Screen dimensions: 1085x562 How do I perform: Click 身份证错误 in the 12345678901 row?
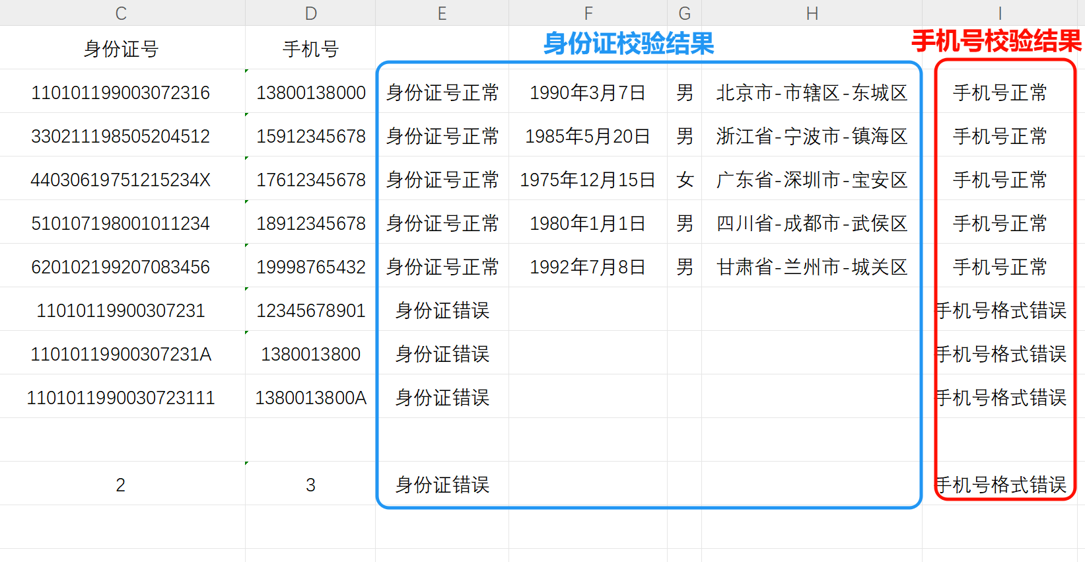pyautogui.click(x=442, y=310)
